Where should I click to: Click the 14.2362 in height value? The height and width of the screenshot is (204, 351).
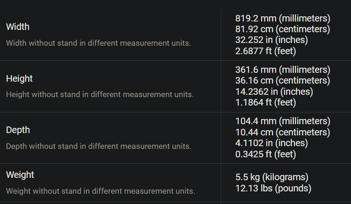[x=274, y=92]
